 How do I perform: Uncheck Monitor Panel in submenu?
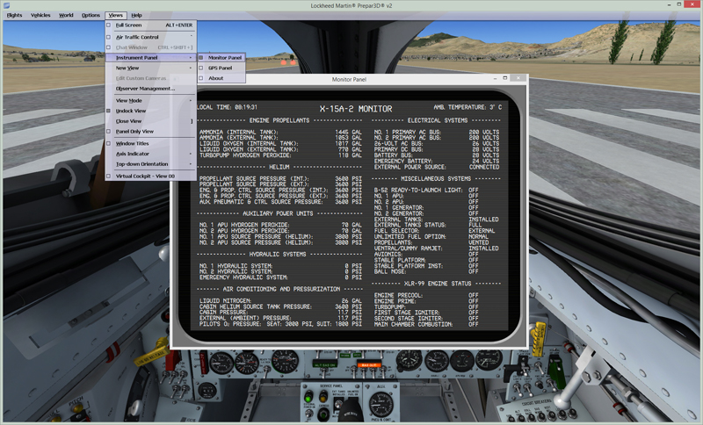click(x=221, y=58)
